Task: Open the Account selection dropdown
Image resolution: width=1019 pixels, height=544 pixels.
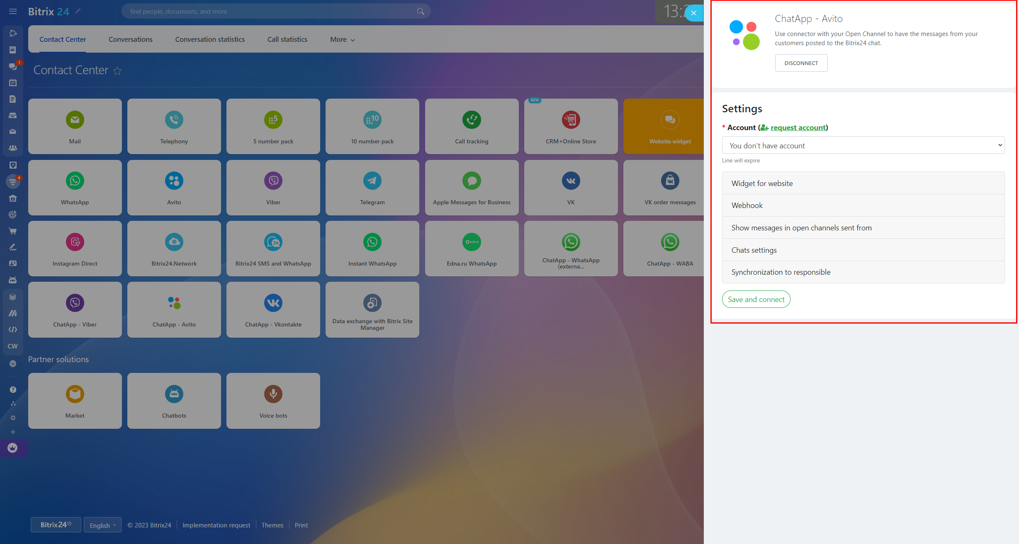Action: [x=863, y=145]
